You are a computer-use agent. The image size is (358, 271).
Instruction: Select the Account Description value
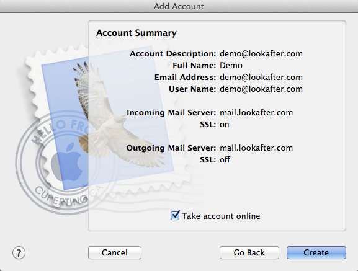coord(261,54)
